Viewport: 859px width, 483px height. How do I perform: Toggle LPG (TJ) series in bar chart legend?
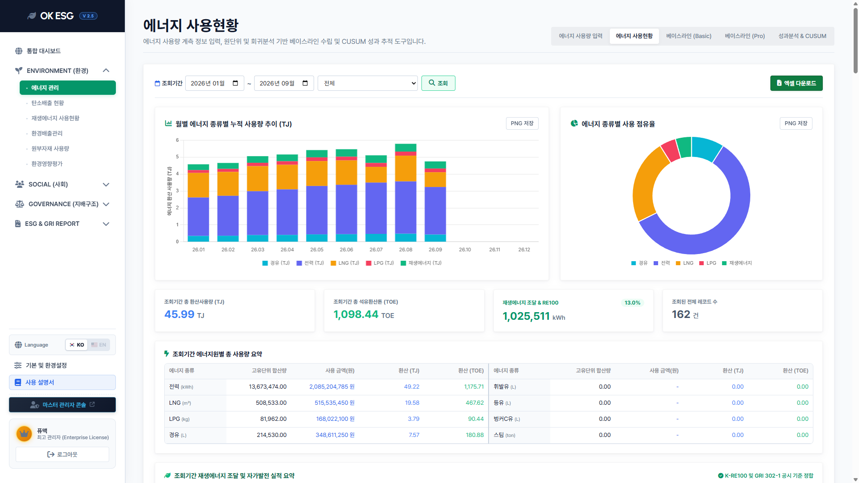point(380,263)
